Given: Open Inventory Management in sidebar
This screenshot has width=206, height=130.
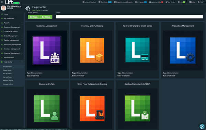Looking at the screenshot, I should [12, 49].
